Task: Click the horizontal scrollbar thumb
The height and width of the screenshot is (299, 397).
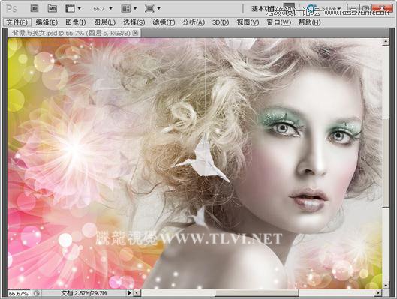Action: click(x=257, y=293)
